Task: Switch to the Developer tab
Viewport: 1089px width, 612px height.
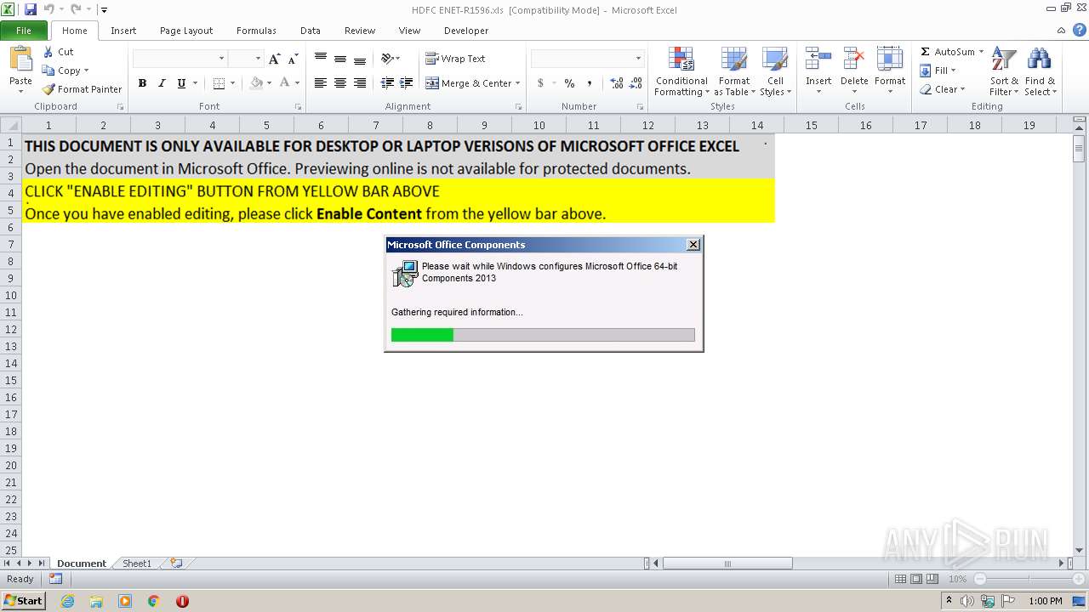Action: (466, 31)
